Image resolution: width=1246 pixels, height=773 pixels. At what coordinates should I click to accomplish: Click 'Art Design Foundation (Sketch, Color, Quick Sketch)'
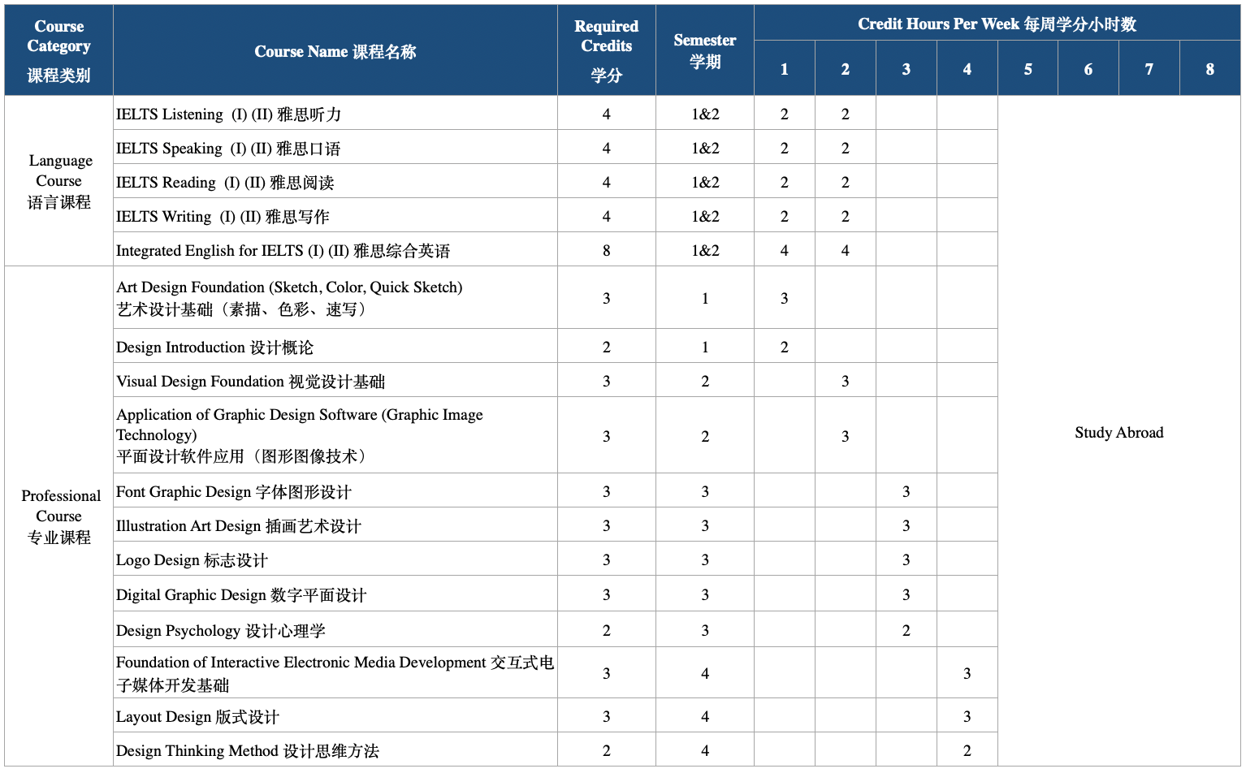coord(335,298)
